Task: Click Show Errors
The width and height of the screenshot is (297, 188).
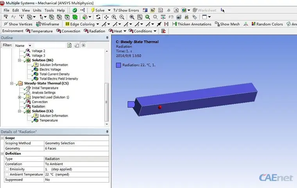Action: [x=126, y=10]
